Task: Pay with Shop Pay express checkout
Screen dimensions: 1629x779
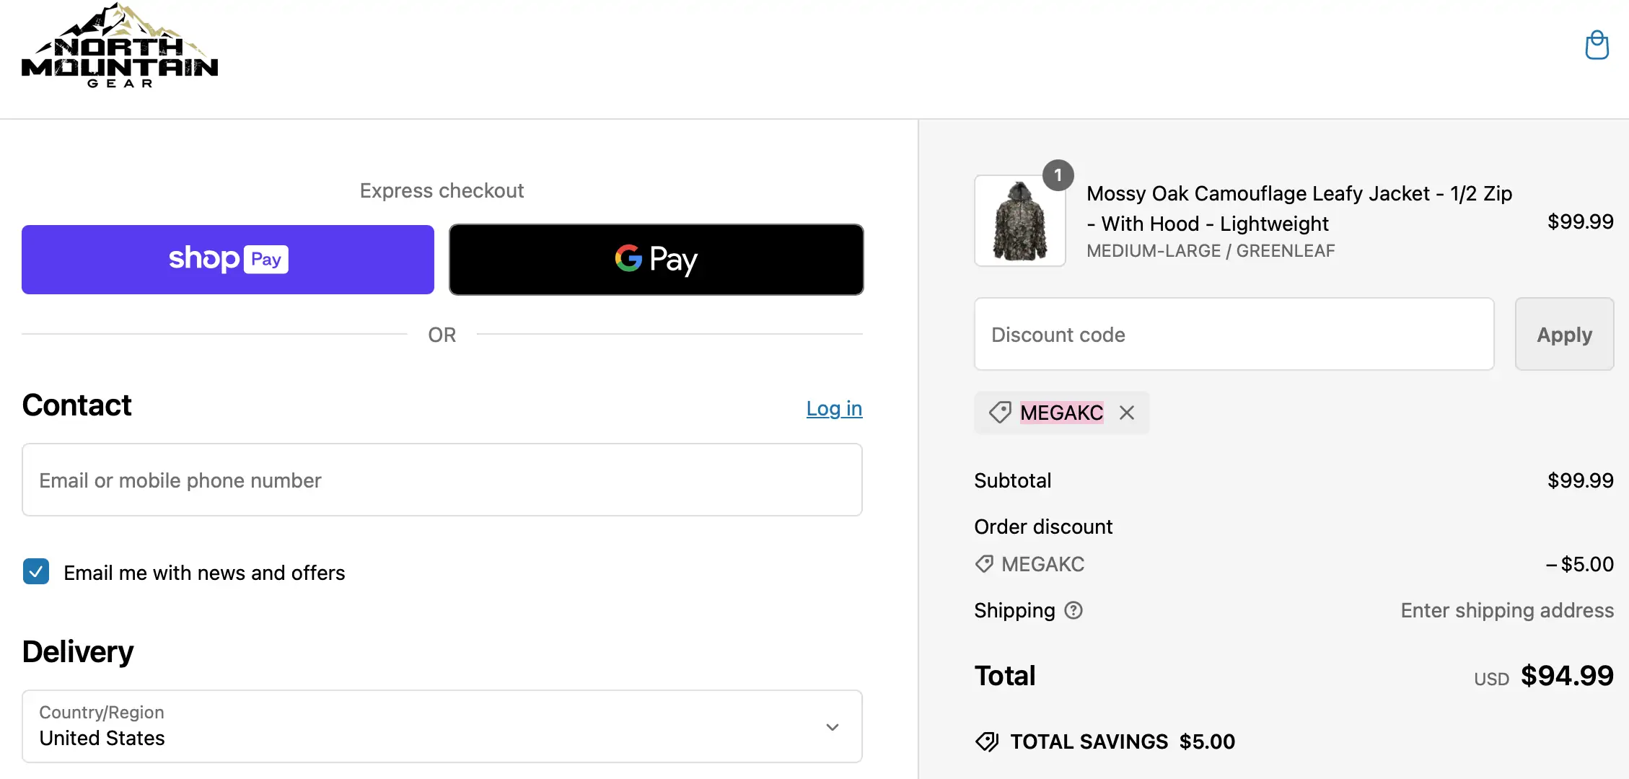Action: click(228, 260)
